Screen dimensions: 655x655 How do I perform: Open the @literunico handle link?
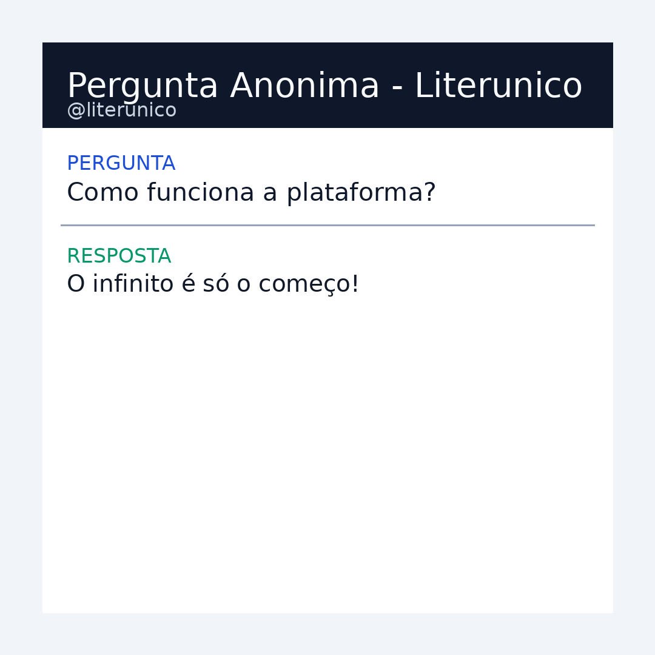[x=122, y=110]
